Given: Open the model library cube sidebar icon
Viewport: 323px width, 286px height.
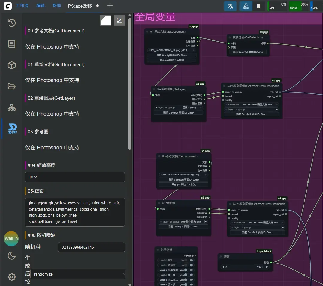Looking at the screenshot, I should click(x=12, y=65).
